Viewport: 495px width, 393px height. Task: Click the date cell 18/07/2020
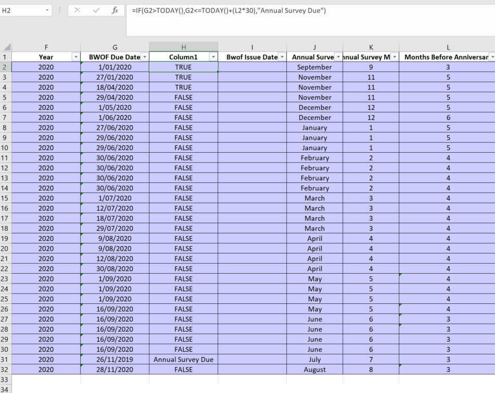[x=115, y=218]
